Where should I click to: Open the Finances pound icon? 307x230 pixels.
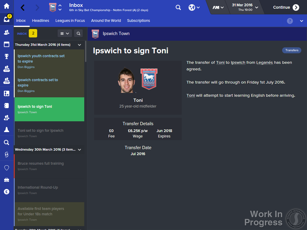[7, 192]
